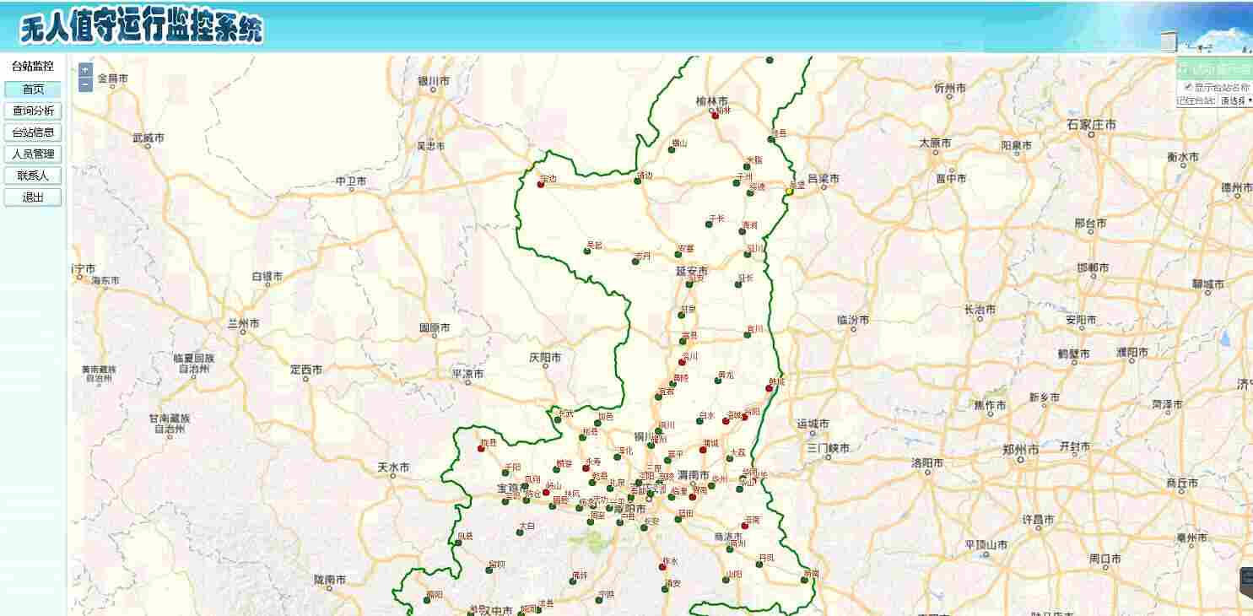The image size is (1253, 616).
Task: Open the 首页 menu item
Action: [x=33, y=89]
